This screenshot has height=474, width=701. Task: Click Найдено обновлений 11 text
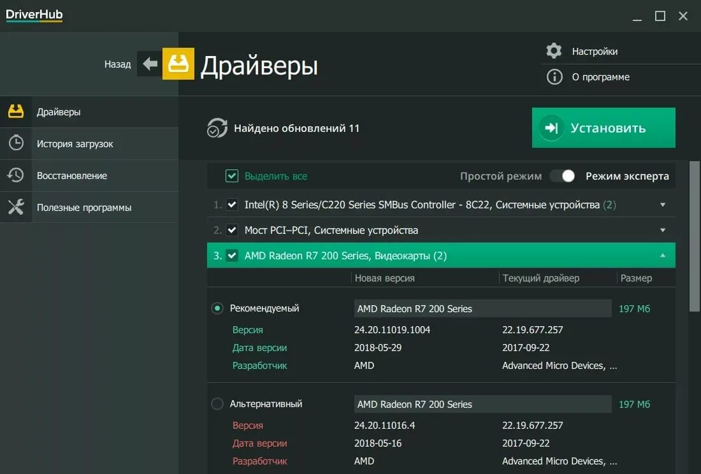pos(296,128)
